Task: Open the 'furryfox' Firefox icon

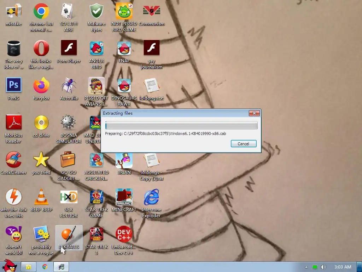Action: coord(41,85)
